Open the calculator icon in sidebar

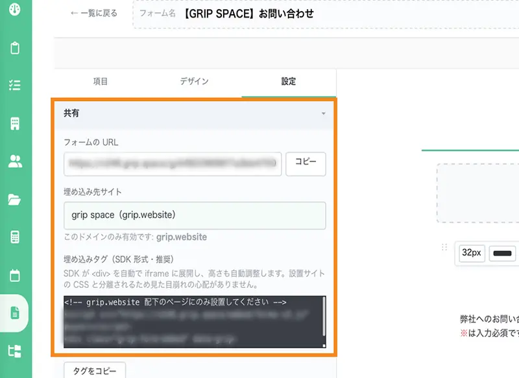point(15,237)
